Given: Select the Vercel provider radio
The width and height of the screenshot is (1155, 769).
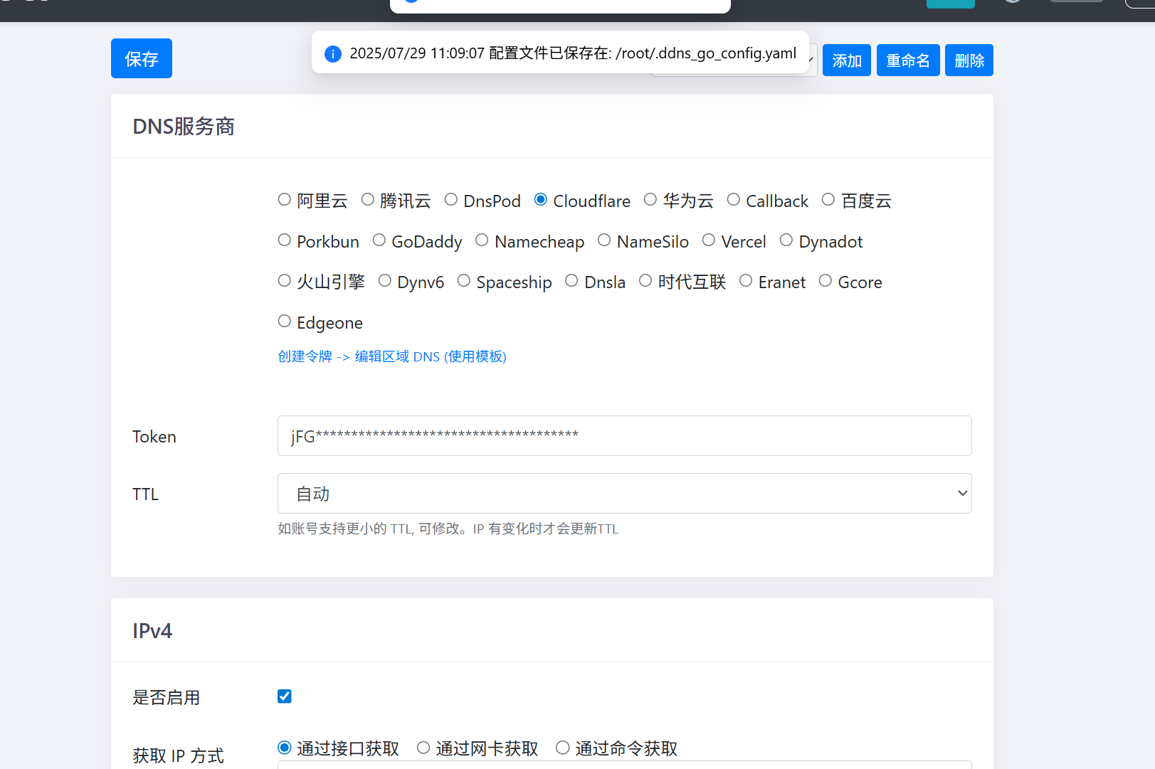Looking at the screenshot, I should (x=709, y=240).
